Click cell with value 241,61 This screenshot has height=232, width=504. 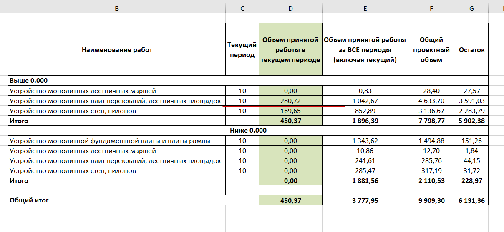[x=365, y=161]
